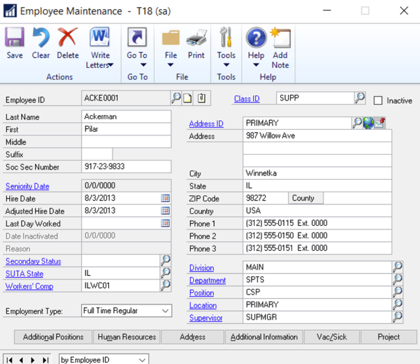This screenshot has height=364, width=420.
Task: Click the red Delete X icon
Action: pos(68,37)
